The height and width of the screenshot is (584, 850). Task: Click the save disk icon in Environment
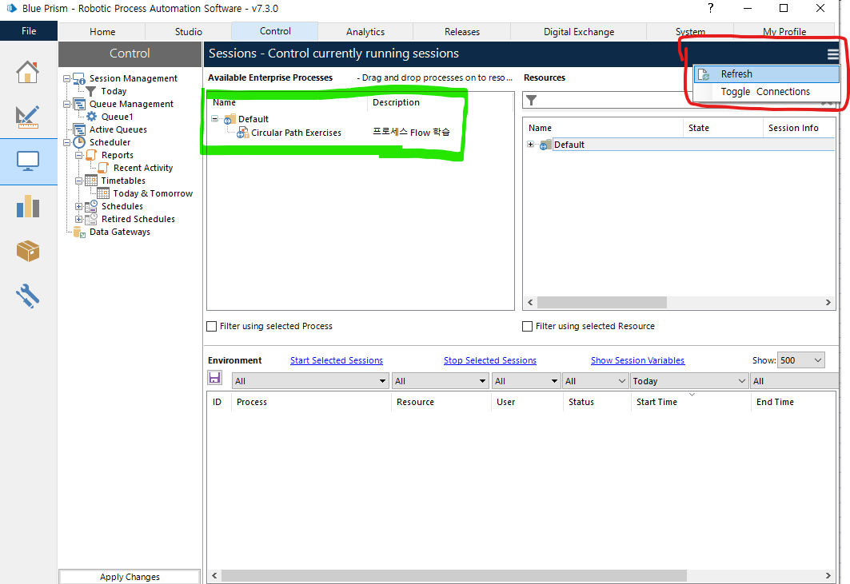214,378
